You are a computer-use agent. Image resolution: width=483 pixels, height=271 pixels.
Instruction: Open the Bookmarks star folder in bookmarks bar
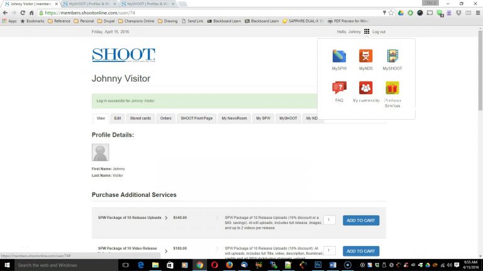(32, 21)
